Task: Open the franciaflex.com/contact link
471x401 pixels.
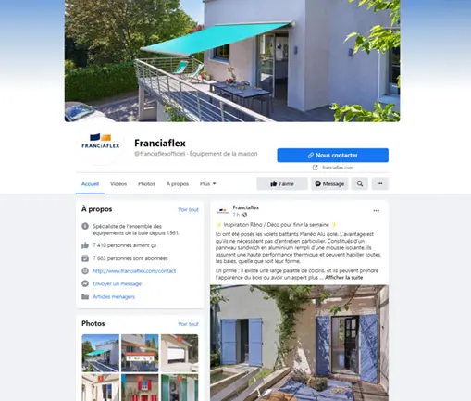Action: point(134,271)
